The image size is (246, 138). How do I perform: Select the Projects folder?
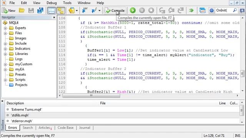coord(21,85)
